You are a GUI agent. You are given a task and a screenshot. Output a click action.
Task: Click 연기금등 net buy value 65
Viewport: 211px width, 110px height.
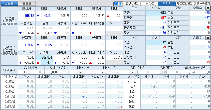[x=208, y=28]
